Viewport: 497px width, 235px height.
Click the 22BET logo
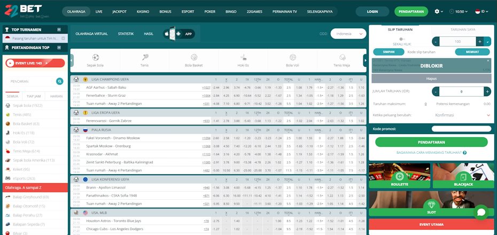coord(23,11)
